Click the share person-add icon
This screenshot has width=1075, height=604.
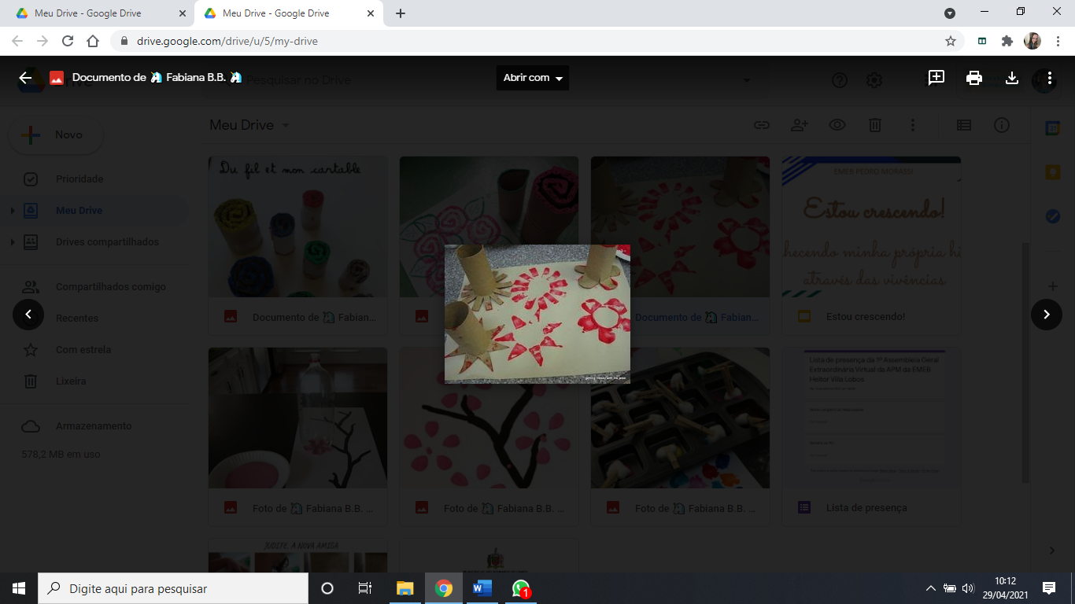click(799, 125)
